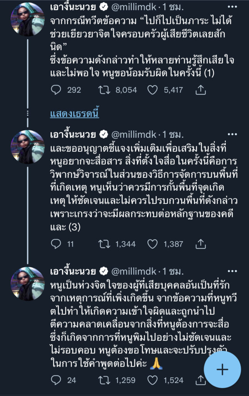The height and width of the screenshot is (396, 249).
Task: Share the first tweet
Action: (x=200, y=90)
